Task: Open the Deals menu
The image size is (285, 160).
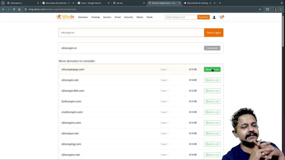Action: [150, 17]
